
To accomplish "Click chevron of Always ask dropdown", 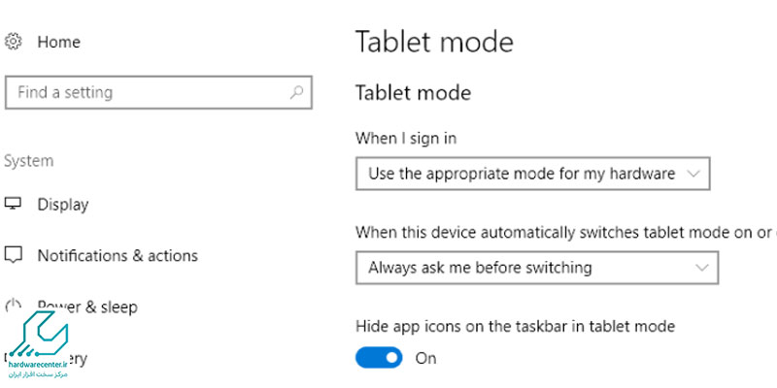I will tap(701, 268).
